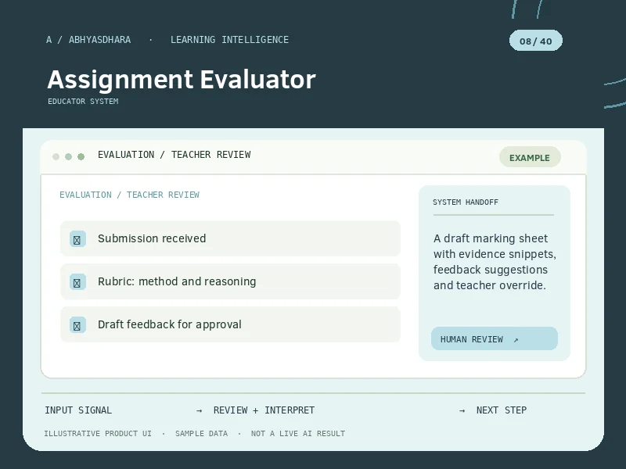The height and width of the screenshot is (469, 626).
Task: Open the Human Review button
Action: coord(495,338)
